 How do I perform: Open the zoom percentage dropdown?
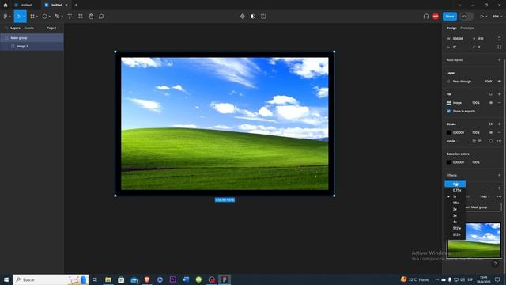[497, 17]
